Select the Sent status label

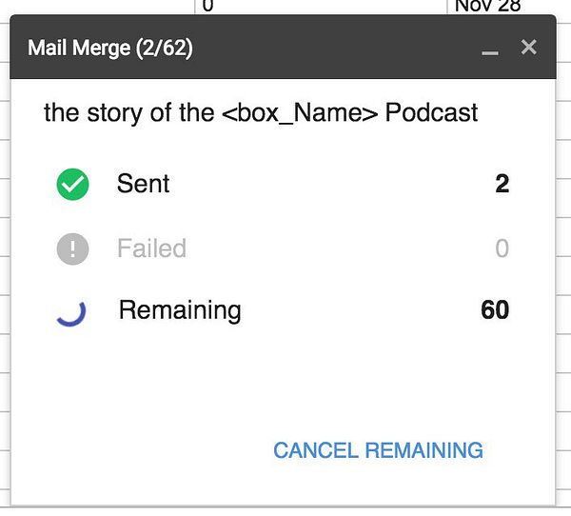tap(143, 184)
